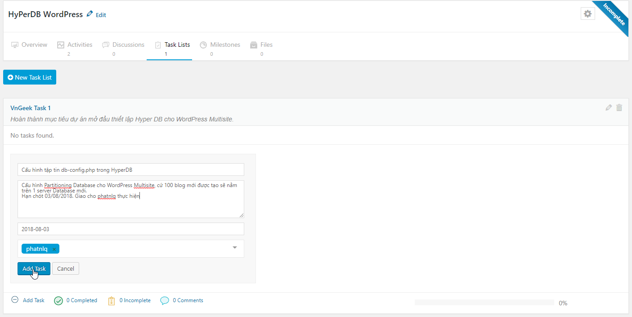Screen dimensions: 632x317
Task: Click the 0 Comments link
Action: pos(188,300)
